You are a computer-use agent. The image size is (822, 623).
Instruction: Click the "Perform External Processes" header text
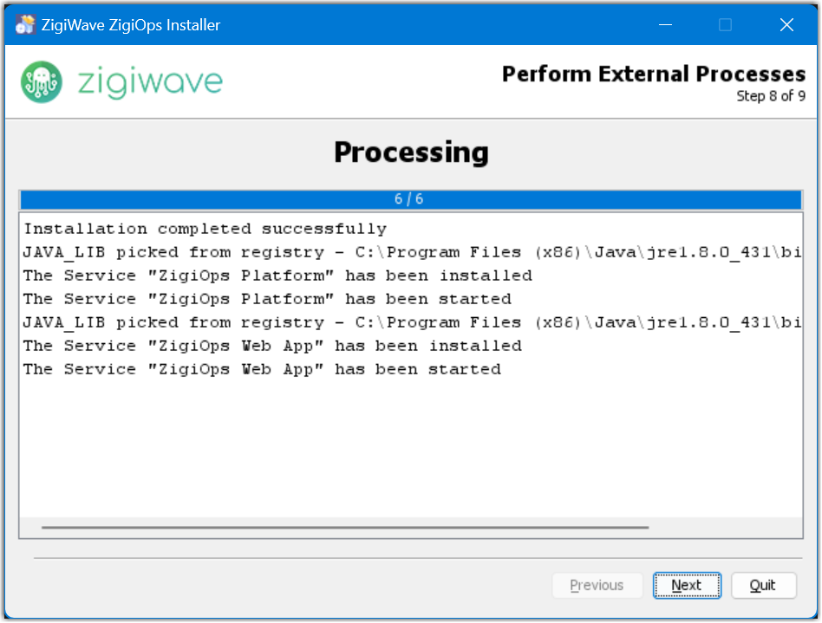(x=653, y=75)
